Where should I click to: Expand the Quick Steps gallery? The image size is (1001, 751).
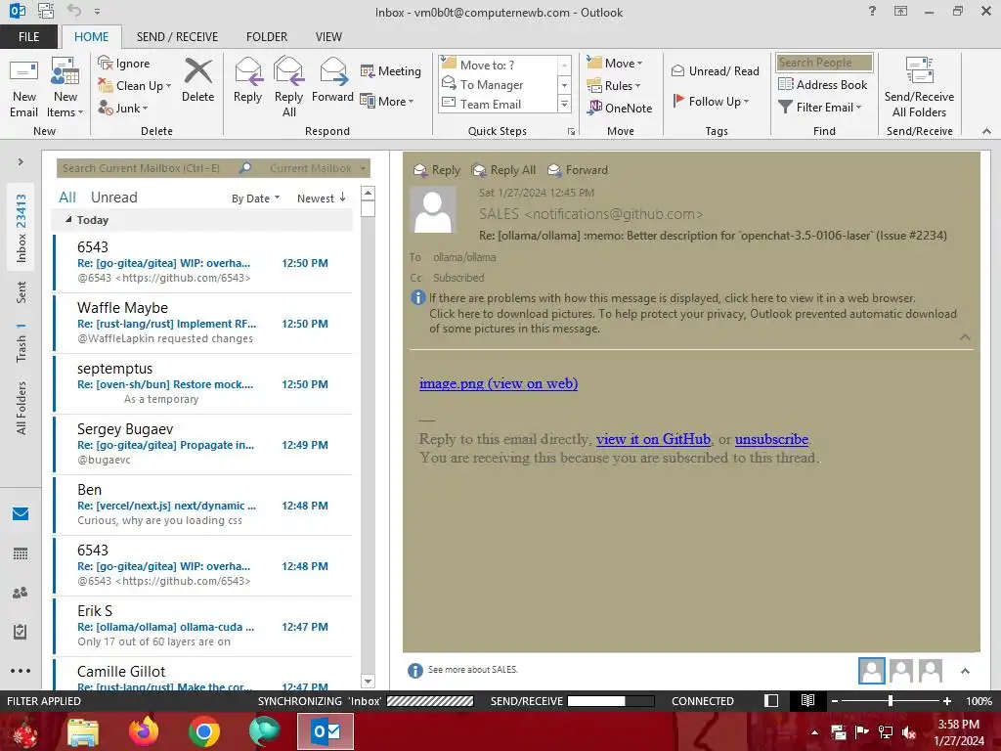(x=564, y=104)
